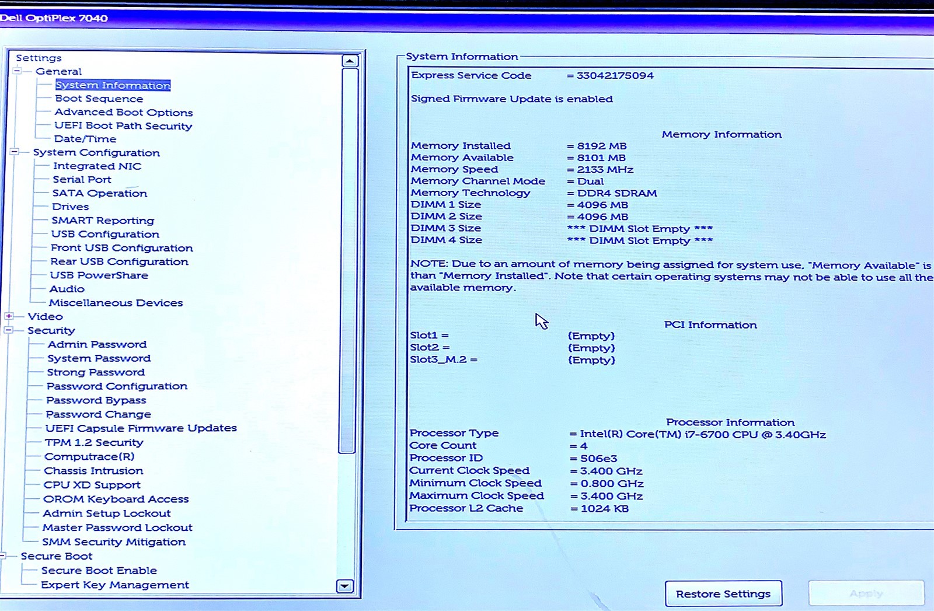
Task: Open Expert Key Management
Action: 115,585
